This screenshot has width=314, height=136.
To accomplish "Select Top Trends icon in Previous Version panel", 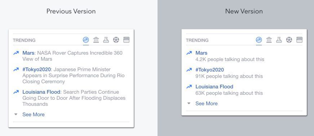I will coord(86,40).
